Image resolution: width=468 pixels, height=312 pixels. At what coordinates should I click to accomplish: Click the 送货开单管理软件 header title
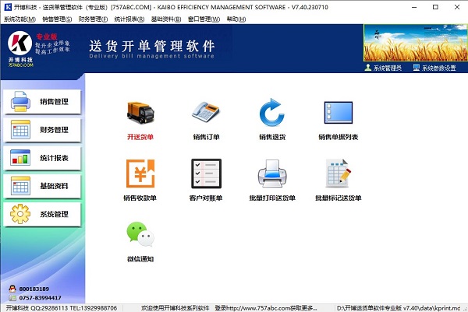coord(151,46)
